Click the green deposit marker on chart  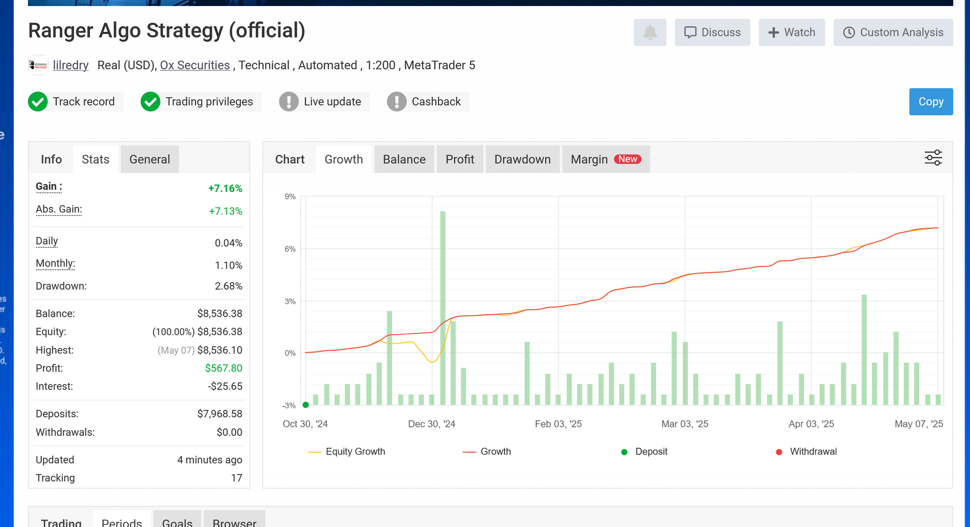pos(306,405)
